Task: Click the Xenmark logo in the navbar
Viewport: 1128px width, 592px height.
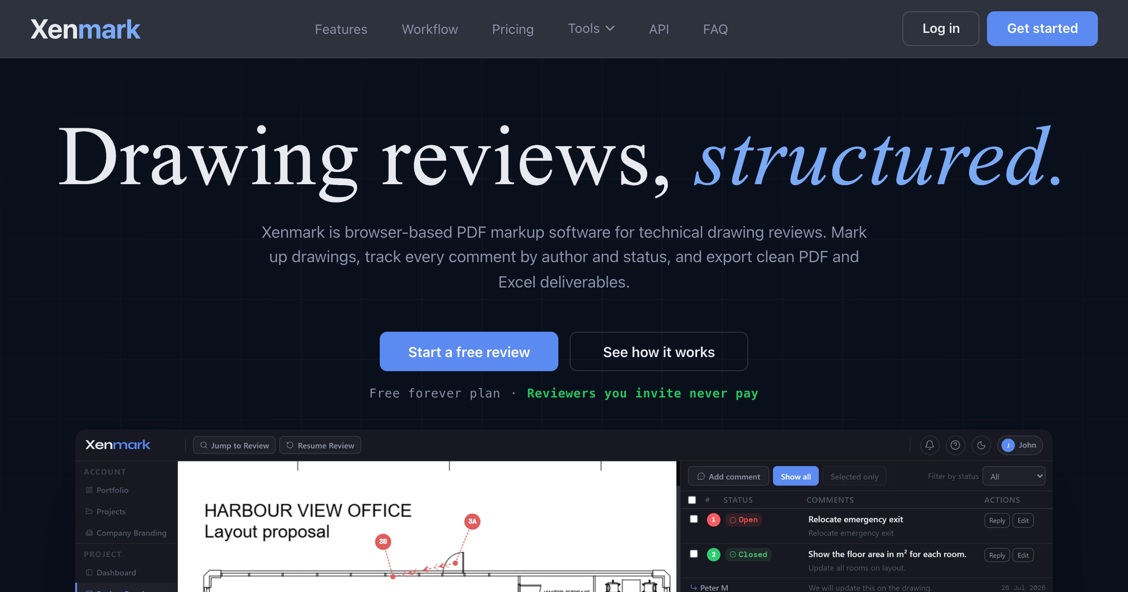Action: coord(85,29)
